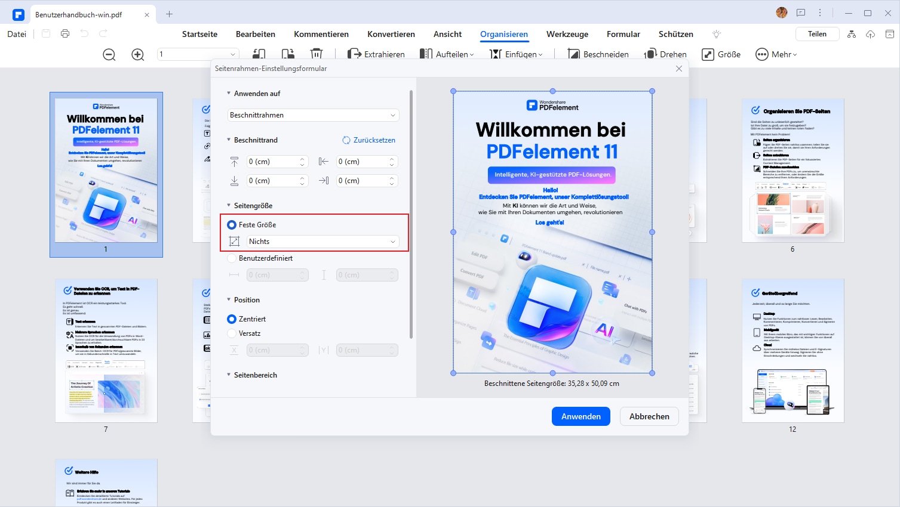
Task: Click the delete pages trash icon
Action: coord(317,54)
